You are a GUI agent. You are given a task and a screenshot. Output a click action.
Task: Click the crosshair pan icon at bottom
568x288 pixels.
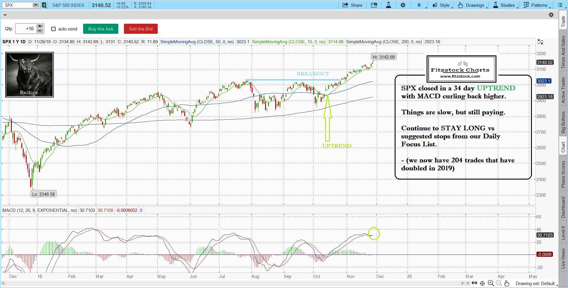point(482,283)
